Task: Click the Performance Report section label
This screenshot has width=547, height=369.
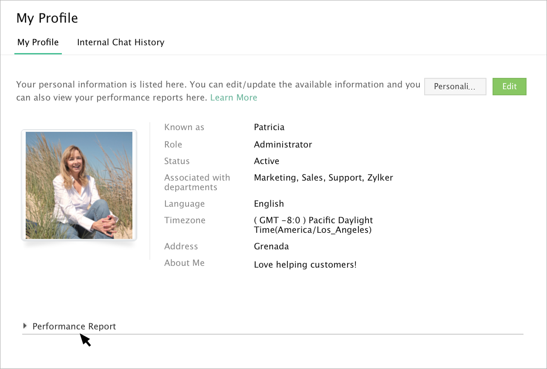Action: click(74, 326)
